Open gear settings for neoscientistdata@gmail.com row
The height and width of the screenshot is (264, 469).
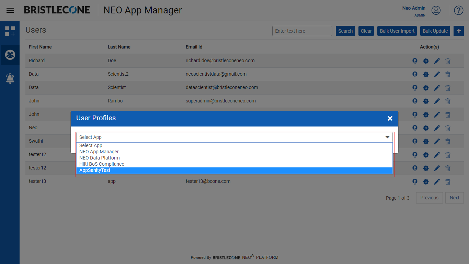click(x=426, y=74)
